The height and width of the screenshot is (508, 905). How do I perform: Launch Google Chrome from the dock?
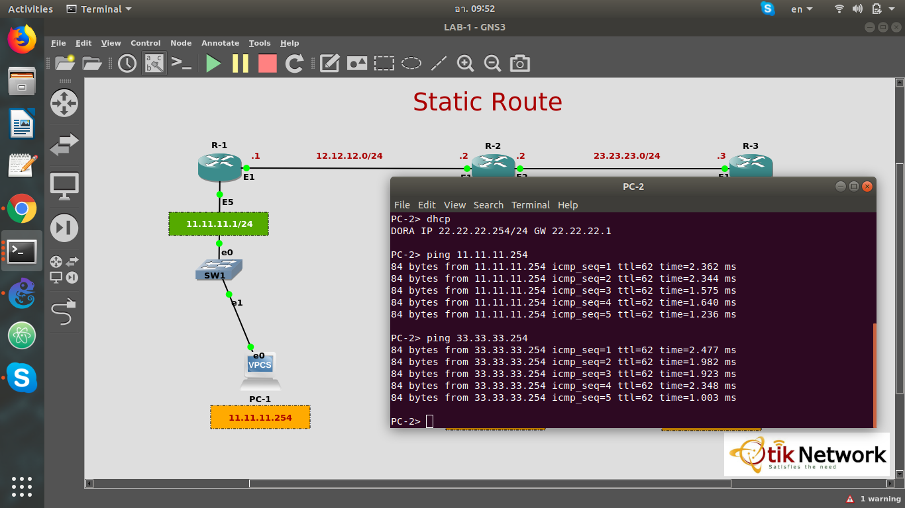[22, 208]
